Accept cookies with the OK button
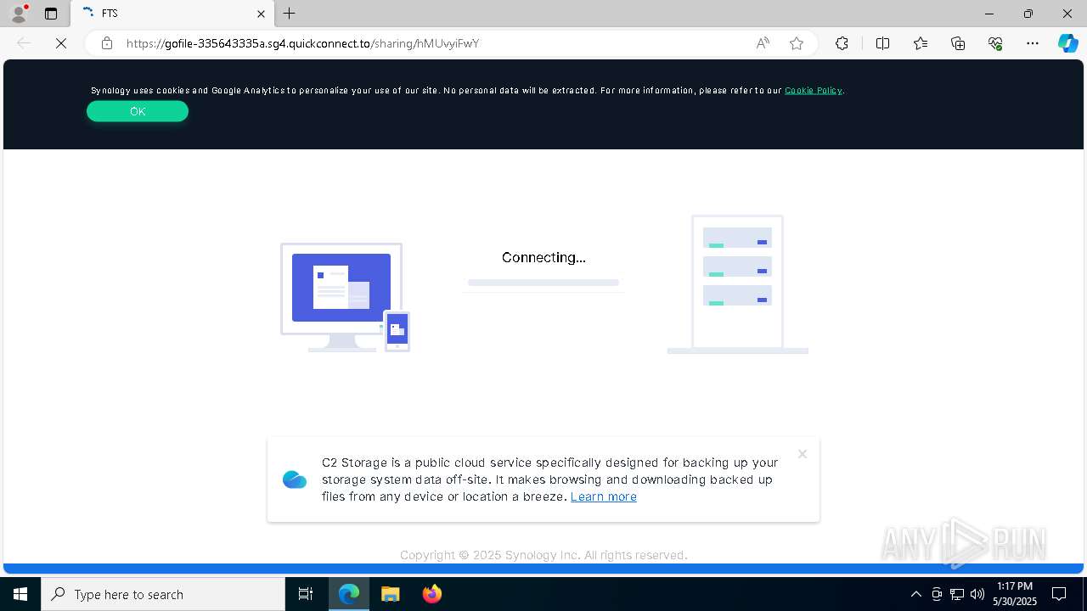This screenshot has width=1087, height=611. pyautogui.click(x=138, y=111)
